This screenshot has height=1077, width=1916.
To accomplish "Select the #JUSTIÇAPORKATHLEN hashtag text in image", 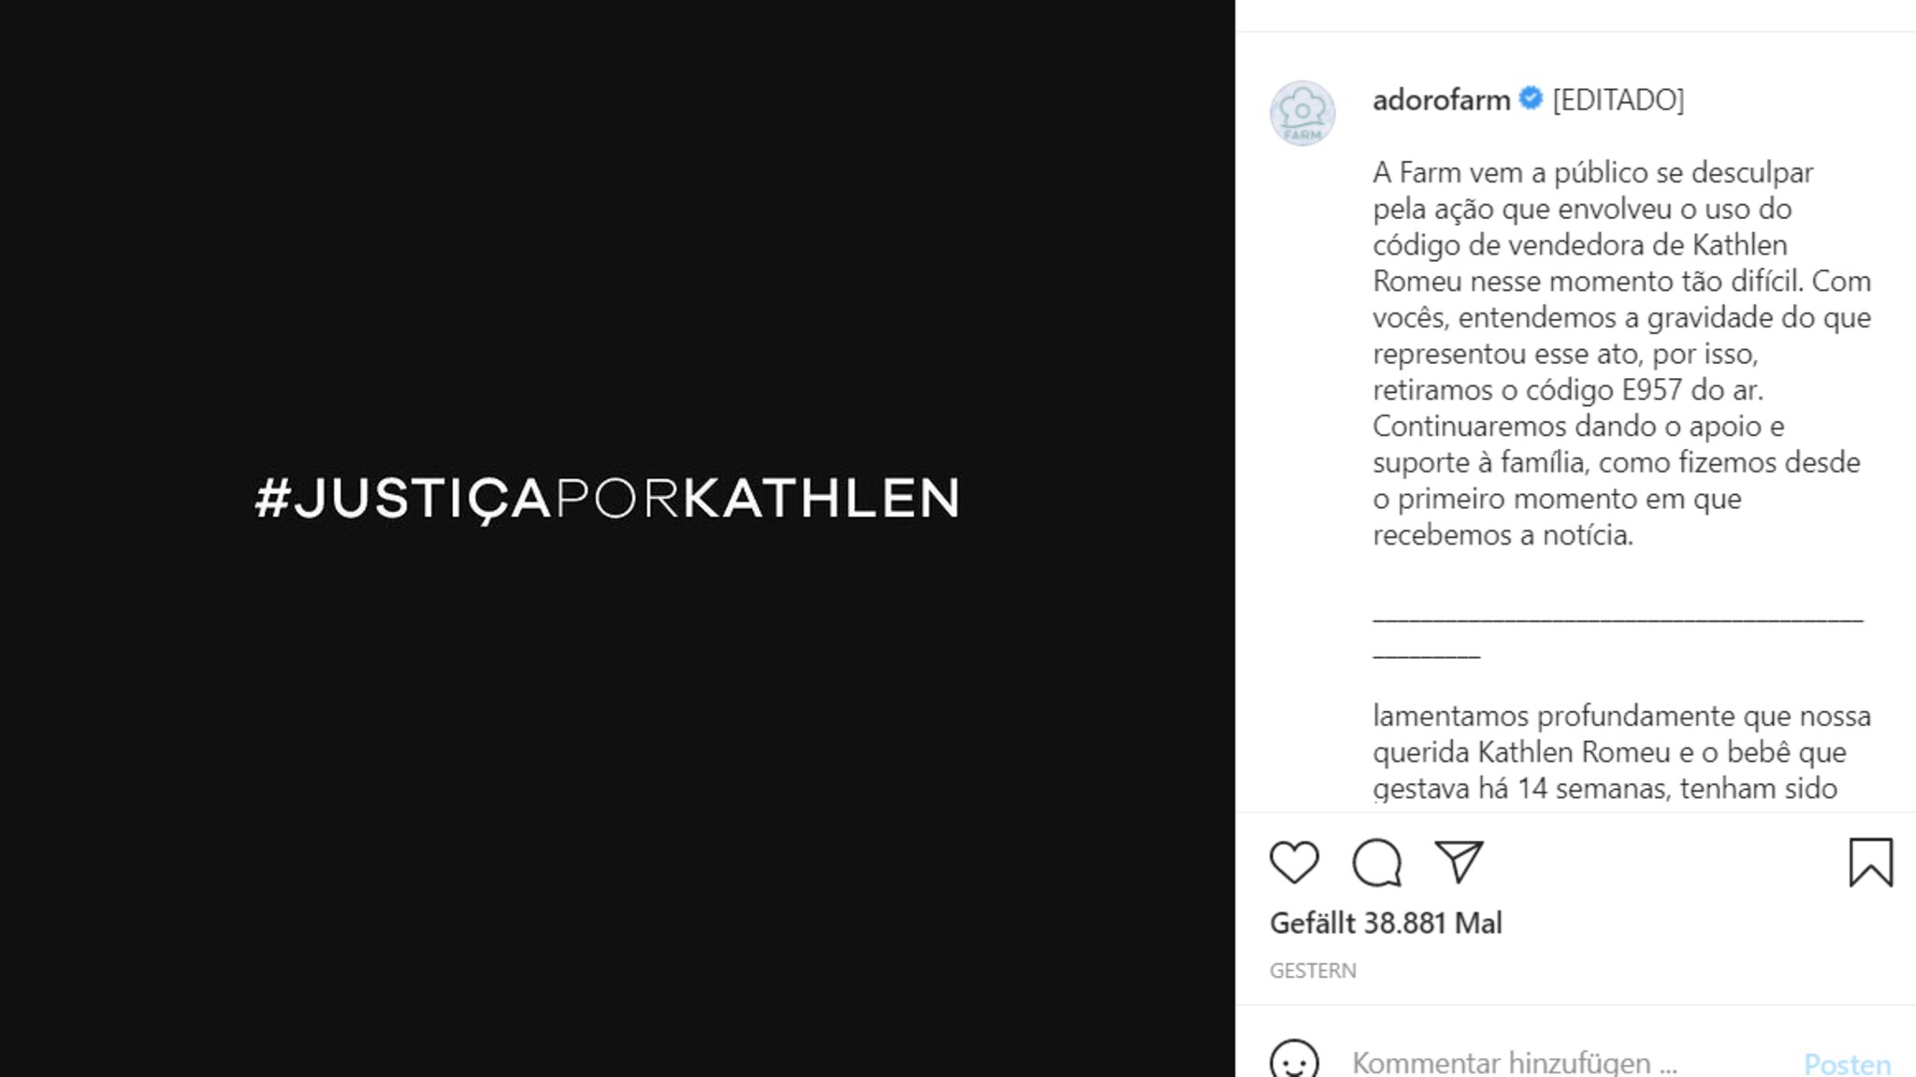I will [x=607, y=498].
